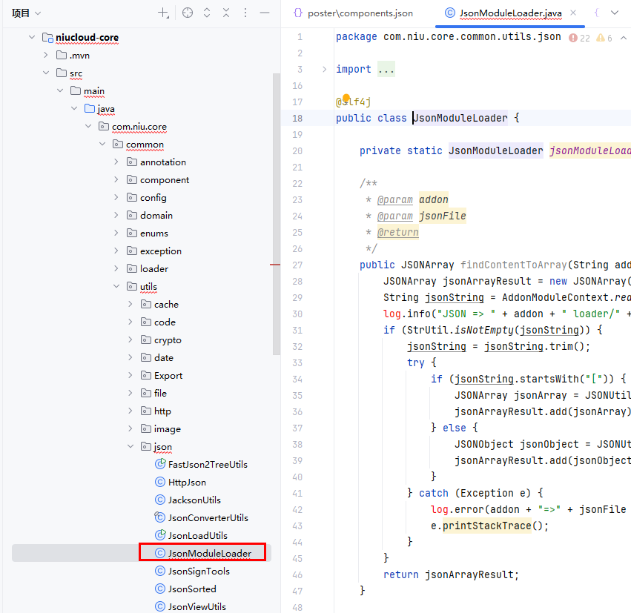Hide the project tool window
This screenshot has width=631, height=613.
pos(265,13)
